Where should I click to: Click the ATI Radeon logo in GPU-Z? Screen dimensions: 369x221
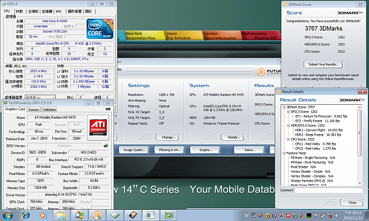98,127
